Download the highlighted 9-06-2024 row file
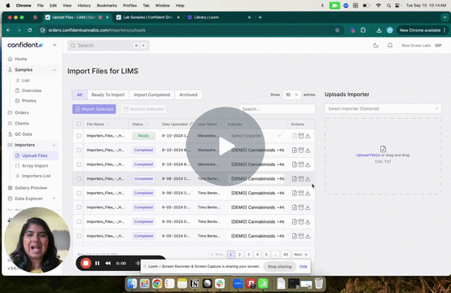Screen dimensions: 451x293 308,179
